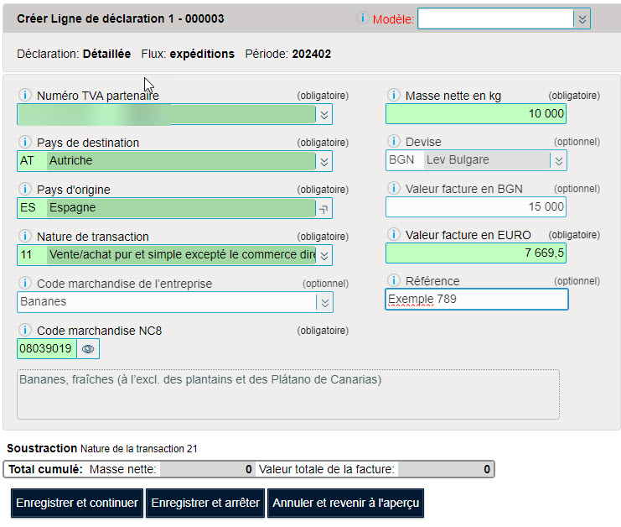
Task: Show info for Référence field
Action: [394, 281]
